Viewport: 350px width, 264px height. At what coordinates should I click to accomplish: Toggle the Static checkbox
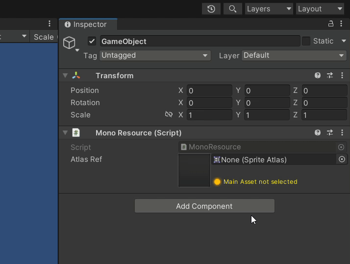306,41
